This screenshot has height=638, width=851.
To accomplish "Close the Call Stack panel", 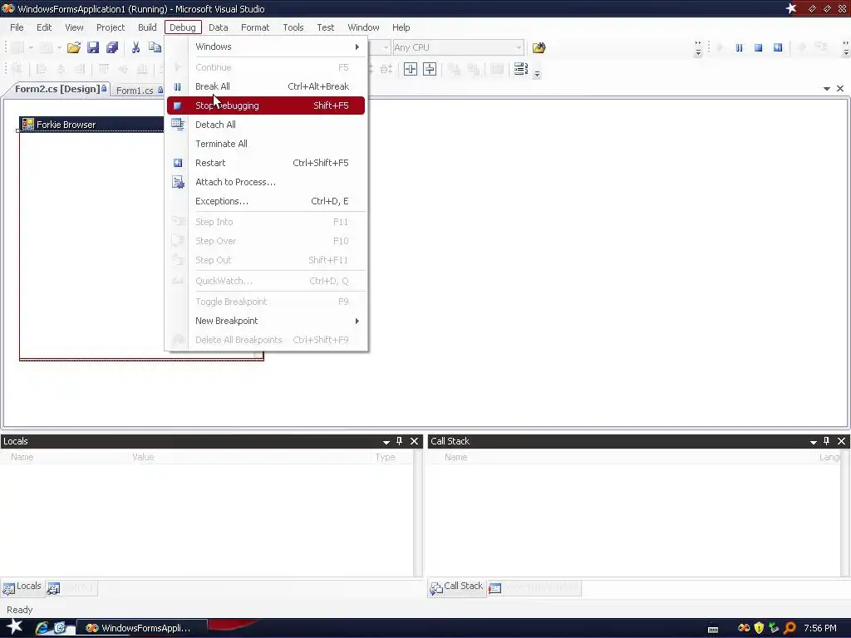I will 841,441.
